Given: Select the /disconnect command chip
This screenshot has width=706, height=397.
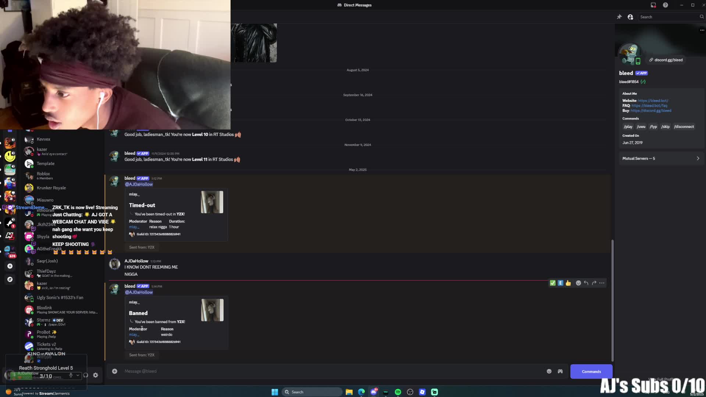Looking at the screenshot, I should pos(684,127).
